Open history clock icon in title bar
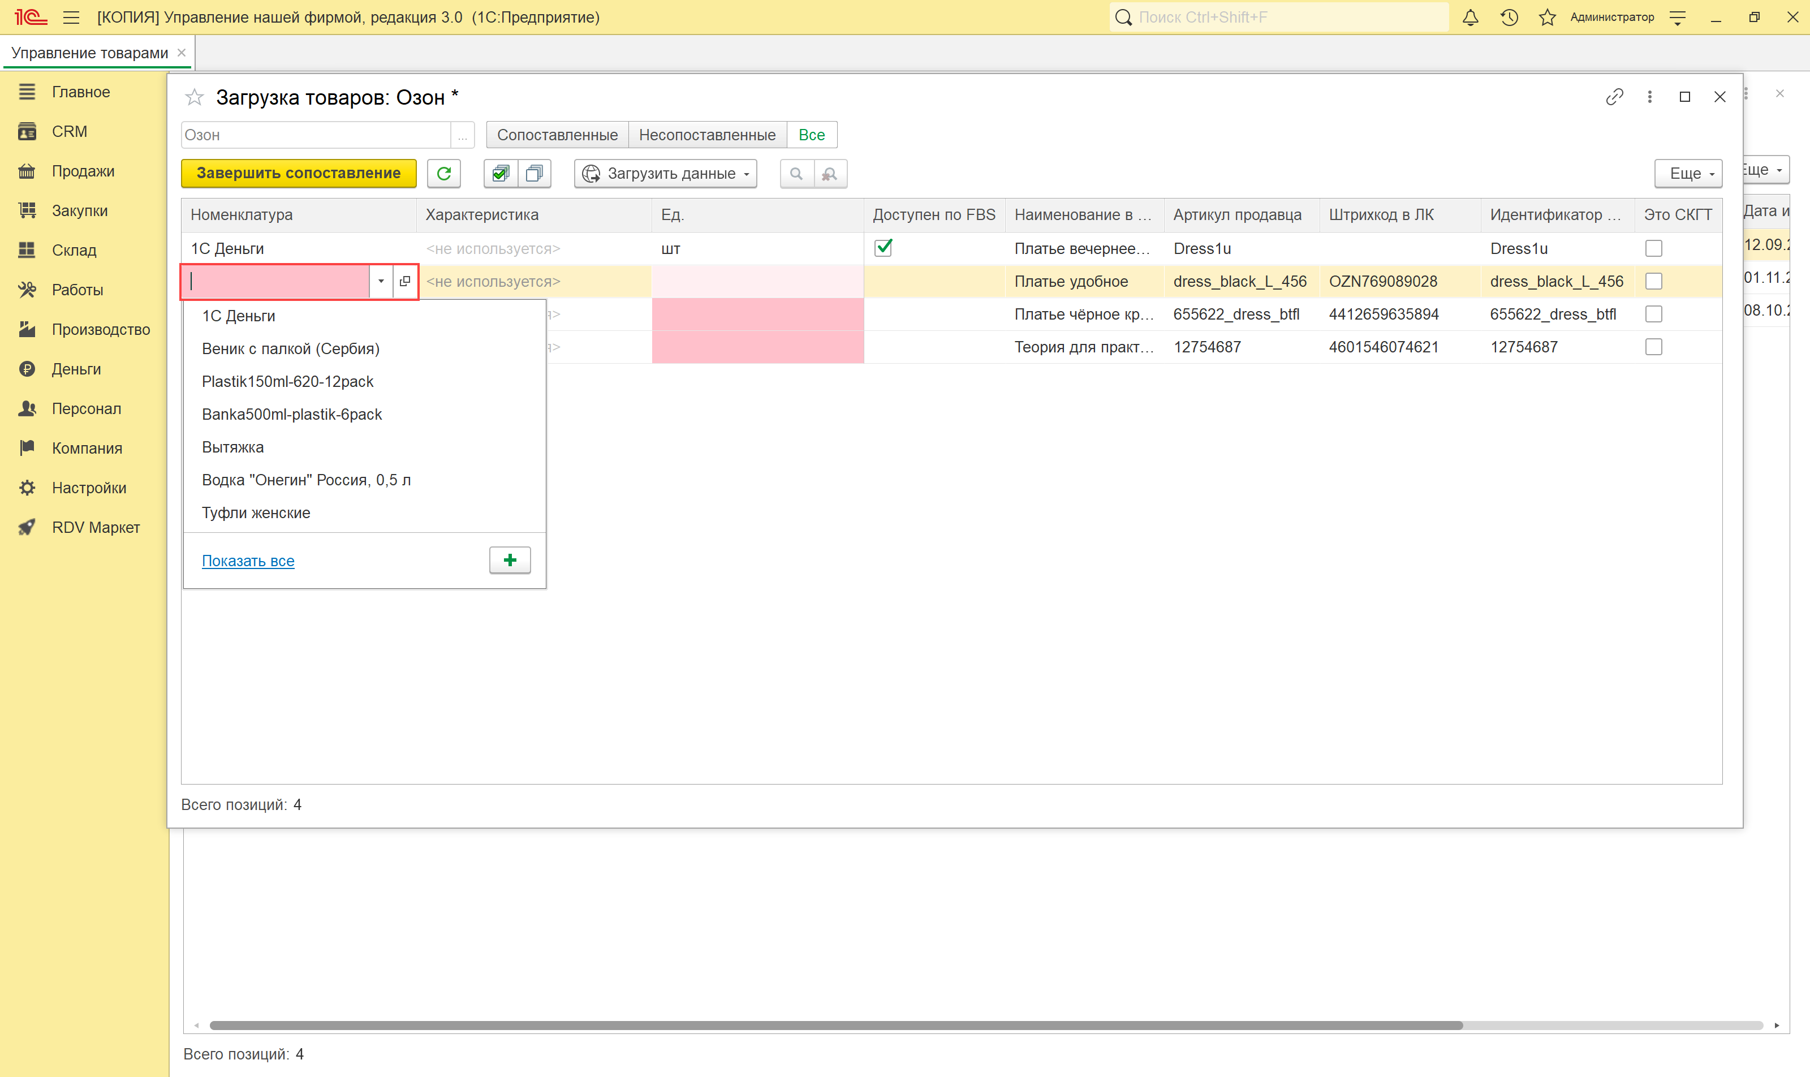This screenshot has width=1810, height=1077. tap(1509, 18)
